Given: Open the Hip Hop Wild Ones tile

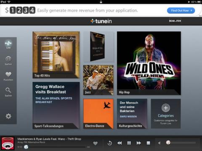Looking at the screenshot, I should tap(149, 63).
